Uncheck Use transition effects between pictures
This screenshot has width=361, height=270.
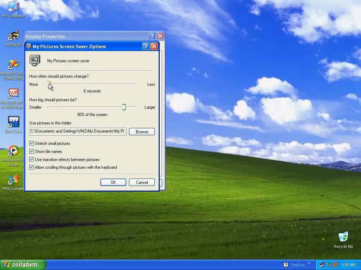click(x=31, y=159)
